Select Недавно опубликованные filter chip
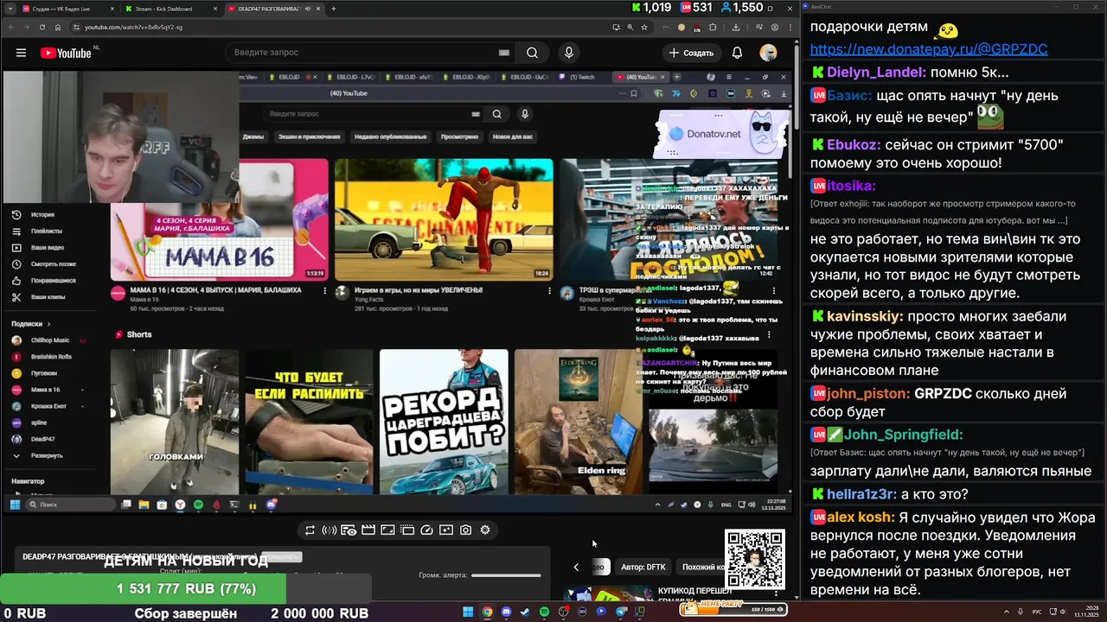 (x=390, y=136)
